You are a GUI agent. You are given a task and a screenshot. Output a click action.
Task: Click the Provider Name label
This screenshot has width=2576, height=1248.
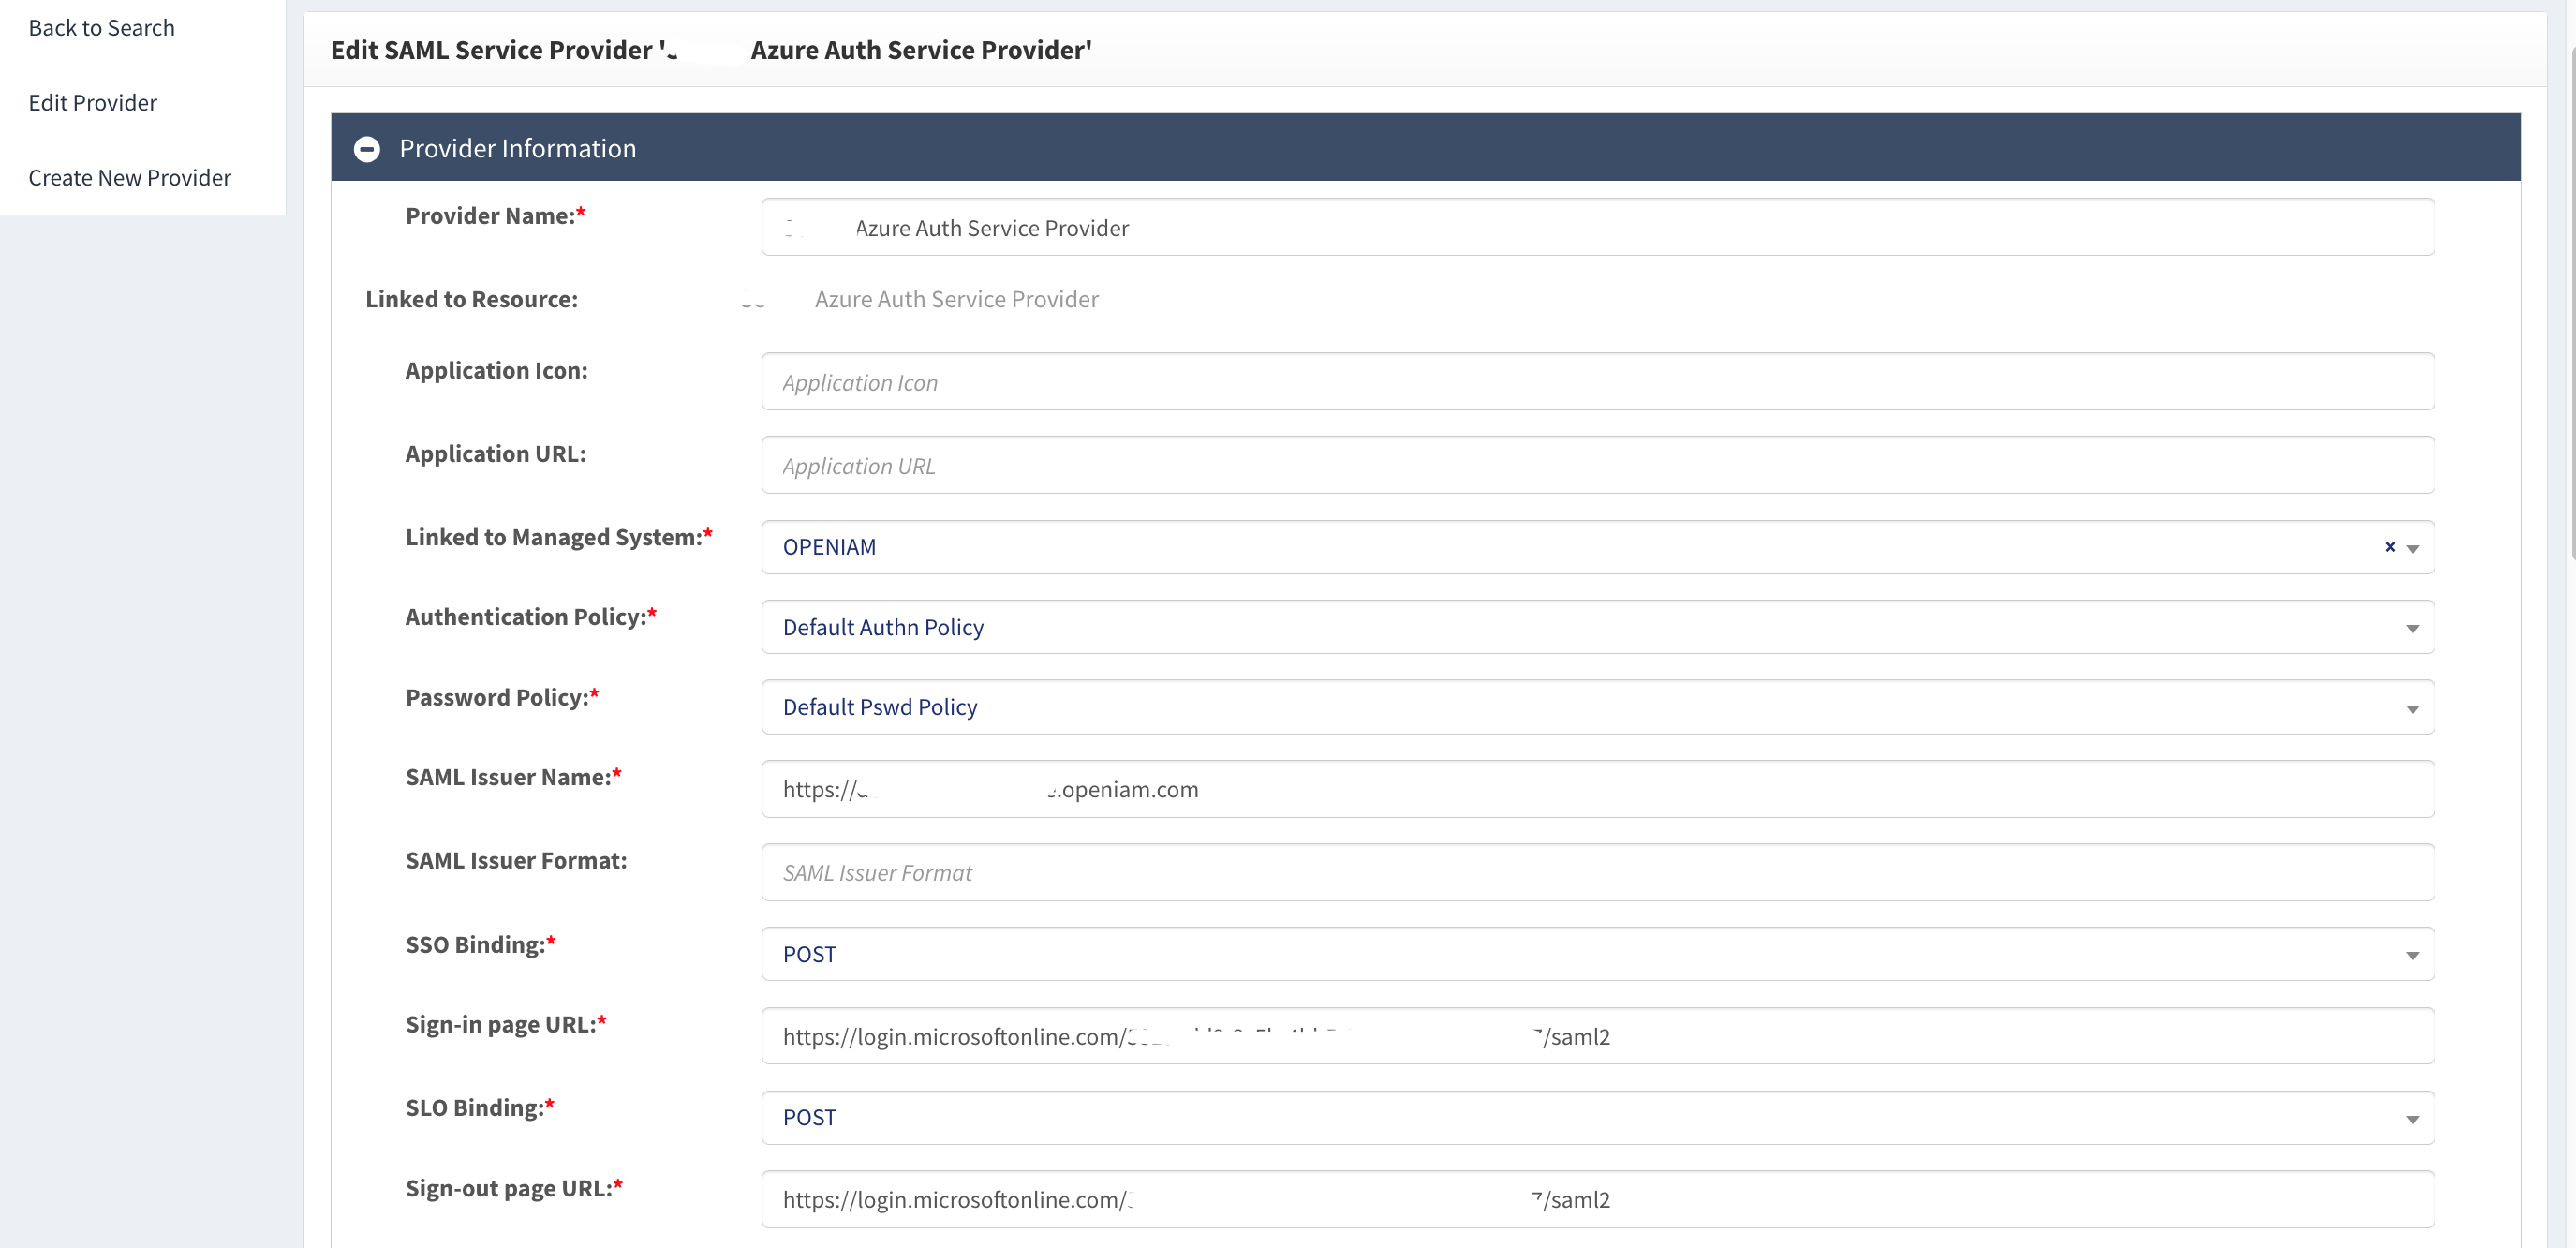pos(495,216)
